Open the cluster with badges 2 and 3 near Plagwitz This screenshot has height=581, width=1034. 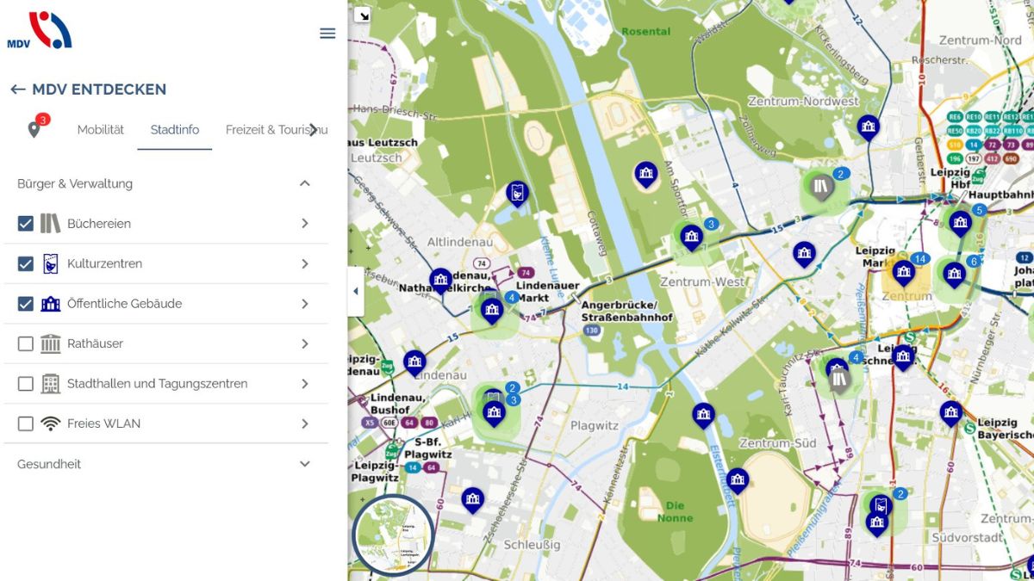[494, 413]
